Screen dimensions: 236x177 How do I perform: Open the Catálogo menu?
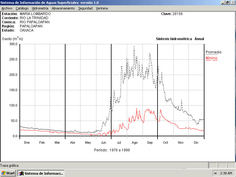click(x=22, y=8)
